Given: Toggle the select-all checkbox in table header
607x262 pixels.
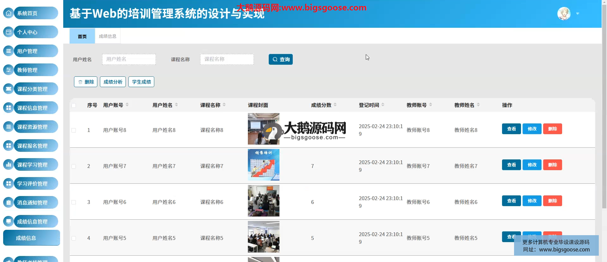Looking at the screenshot, I should pyautogui.click(x=74, y=105).
